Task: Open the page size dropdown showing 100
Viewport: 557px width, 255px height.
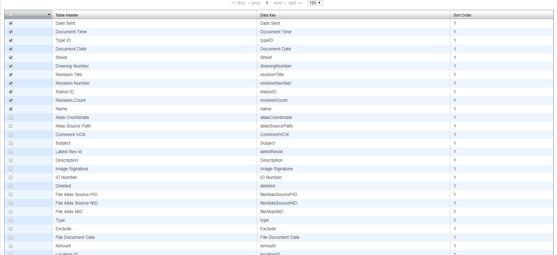Action: coord(315,3)
